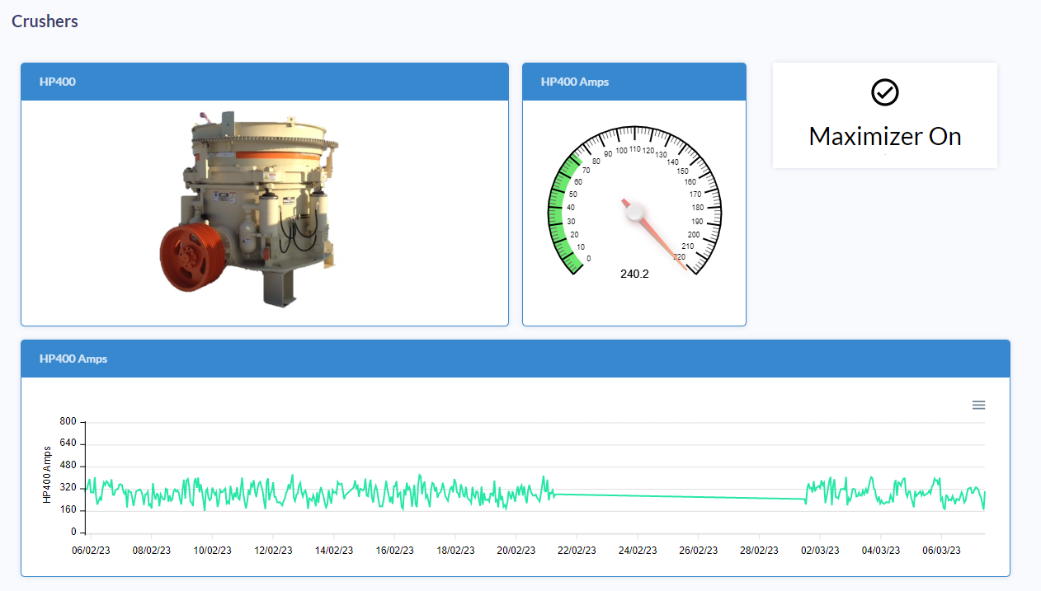Viewport: 1041px width, 591px height.
Task: Click gauge tick label 150
Action: click(682, 171)
